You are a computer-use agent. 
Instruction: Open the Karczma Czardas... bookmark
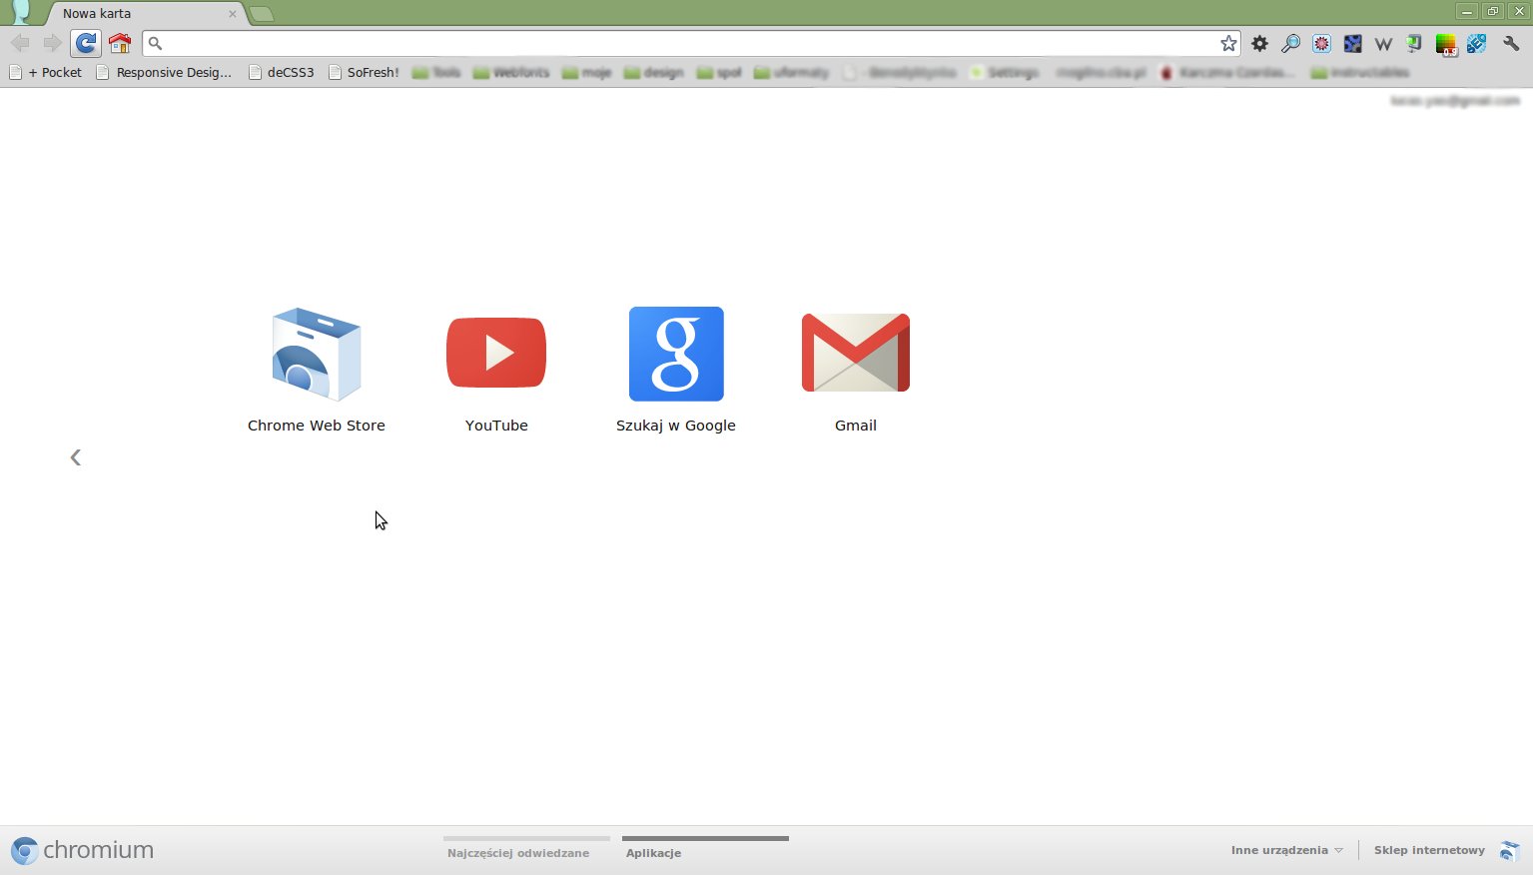[1228, 72]
